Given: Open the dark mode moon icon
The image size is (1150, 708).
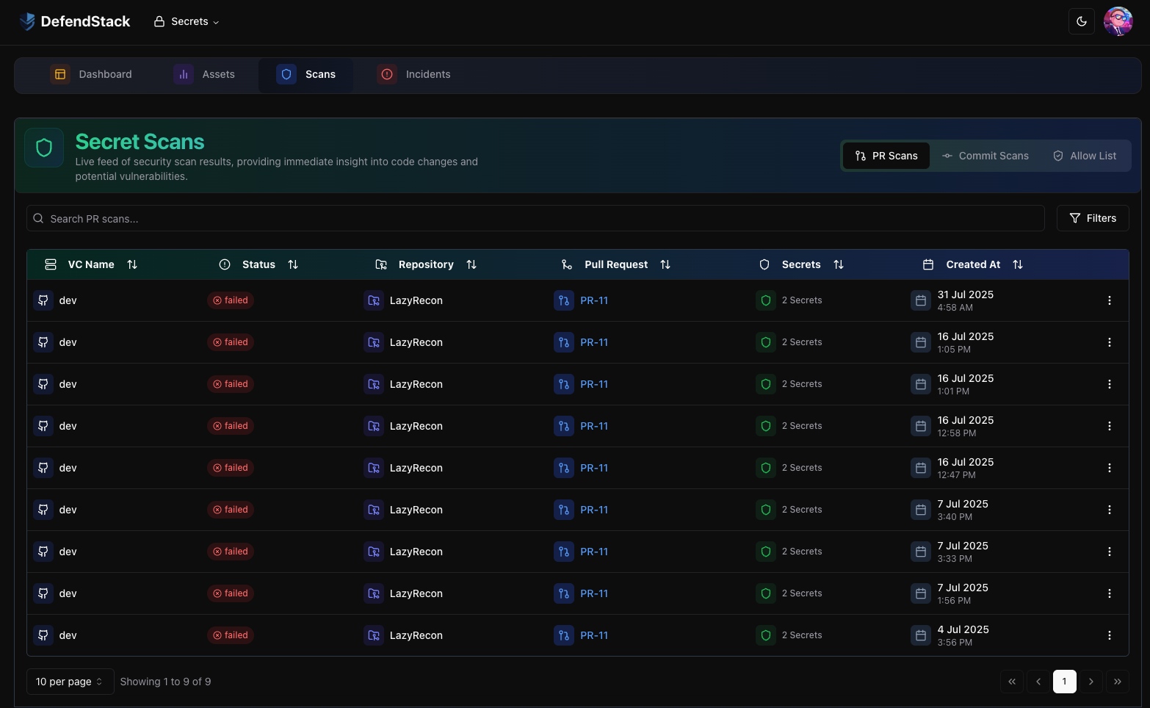Looking at the screenshot, I should (1081, 21).
